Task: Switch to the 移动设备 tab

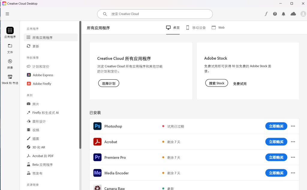Action: click(x=196, y=28)
